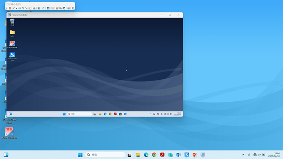Open the yellow folder on the remote desktop
Screen dimensions: 283x159
(x=12, y=33)
